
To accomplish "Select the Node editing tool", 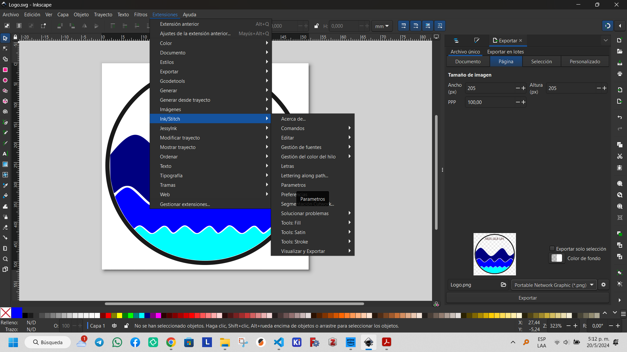I will 5,49.
